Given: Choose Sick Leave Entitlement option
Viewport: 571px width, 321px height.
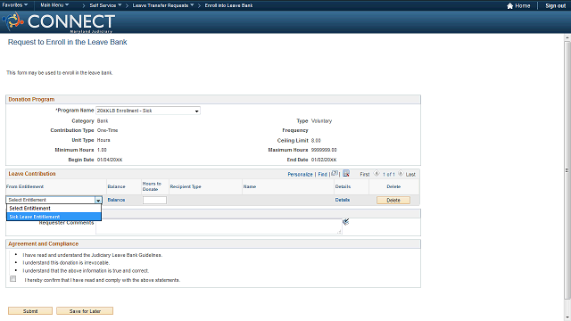Looking at the screenshot, I should pyautogui.click(x=54, y=217).
